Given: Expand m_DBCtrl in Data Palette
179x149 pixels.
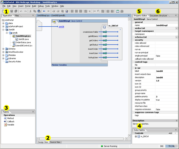Looking at the screenshot, I should point(136,136).
